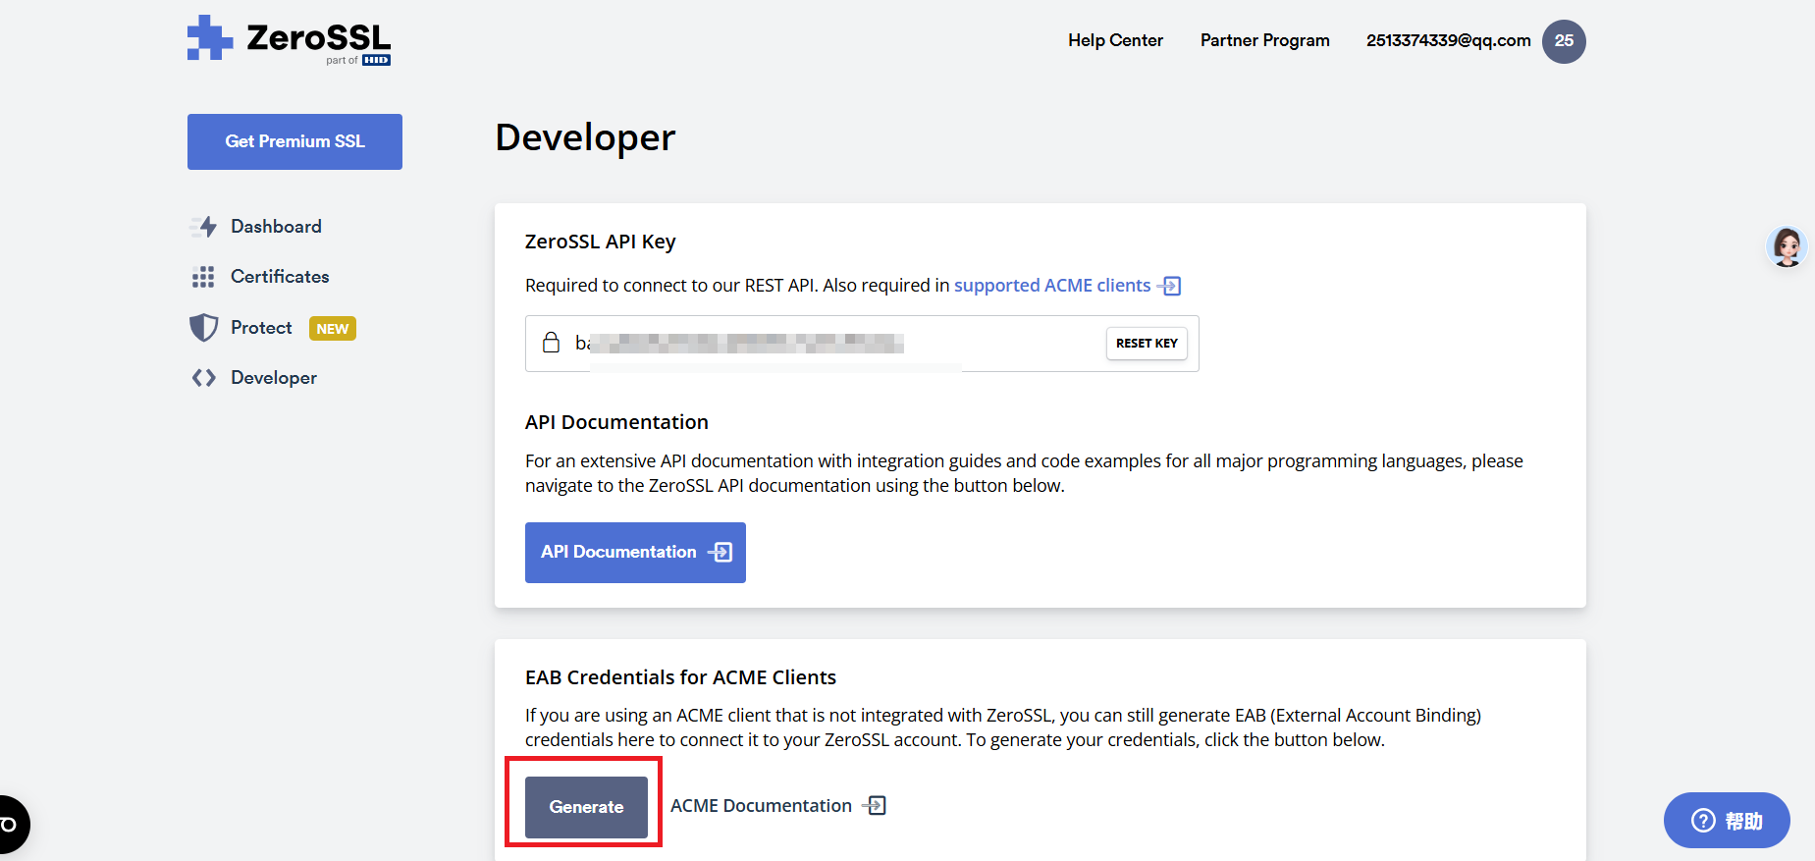Click the Dashboard lightning bolt icon
Image resolution: width=1815 pixels, height=861 pixels.
pos(203,227)
